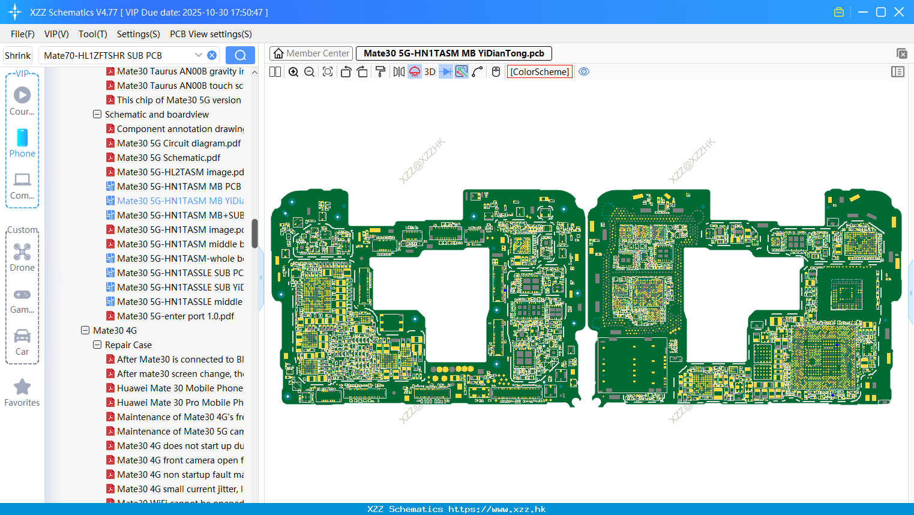Screen dimensions: 914x515
Task: Open Mate30 5G-HN1TASSLE middle file
Action: (180, 301)
